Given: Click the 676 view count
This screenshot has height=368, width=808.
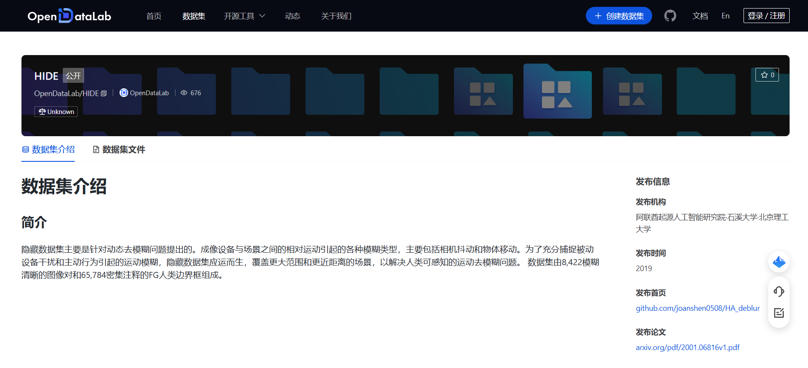Looking at the screenshot, I should [196, 93].
